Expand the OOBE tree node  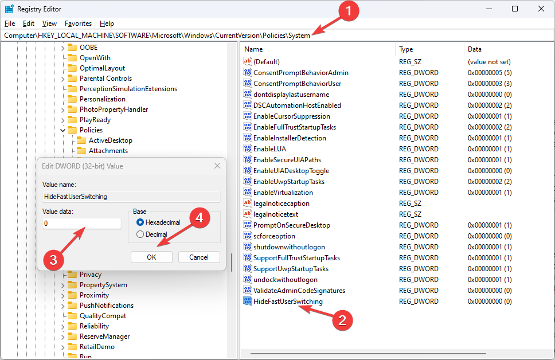[62, 48]
